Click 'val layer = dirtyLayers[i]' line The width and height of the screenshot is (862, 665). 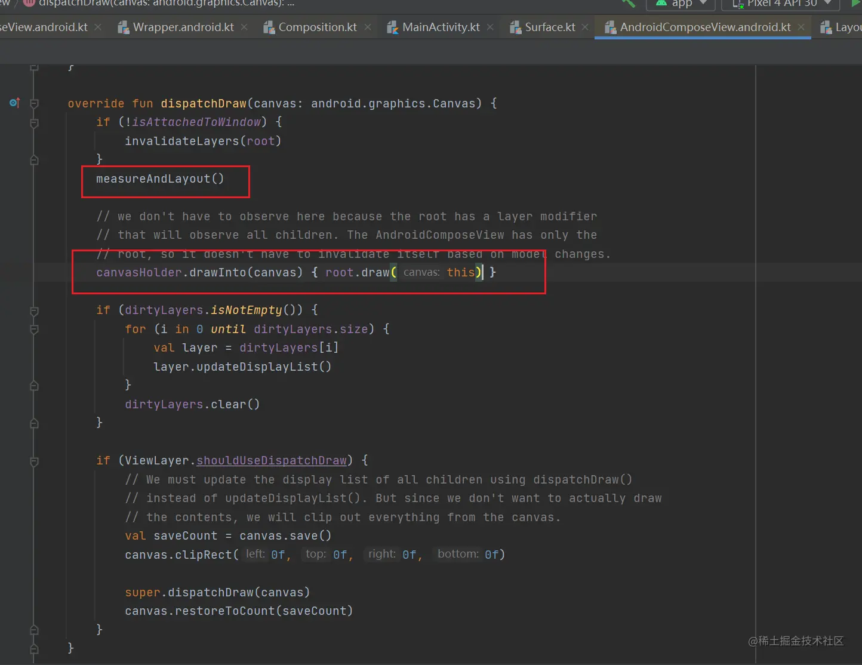pyautogui.click(x=246, y=347)
